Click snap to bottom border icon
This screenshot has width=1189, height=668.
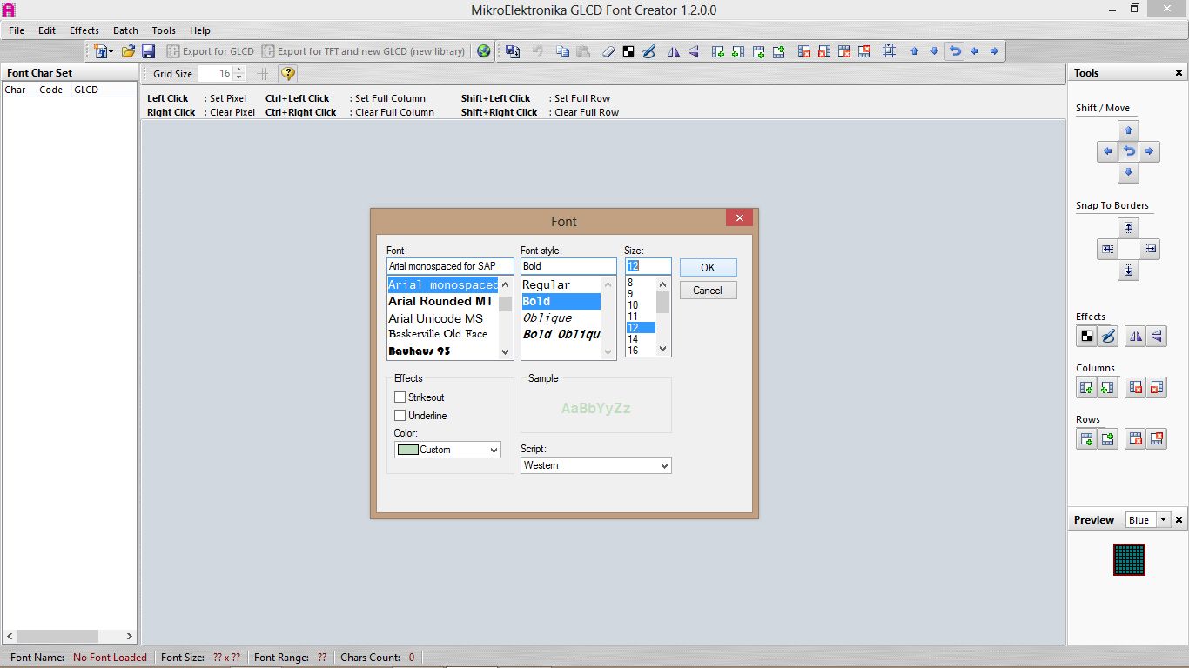click(x=1128, y=271)
